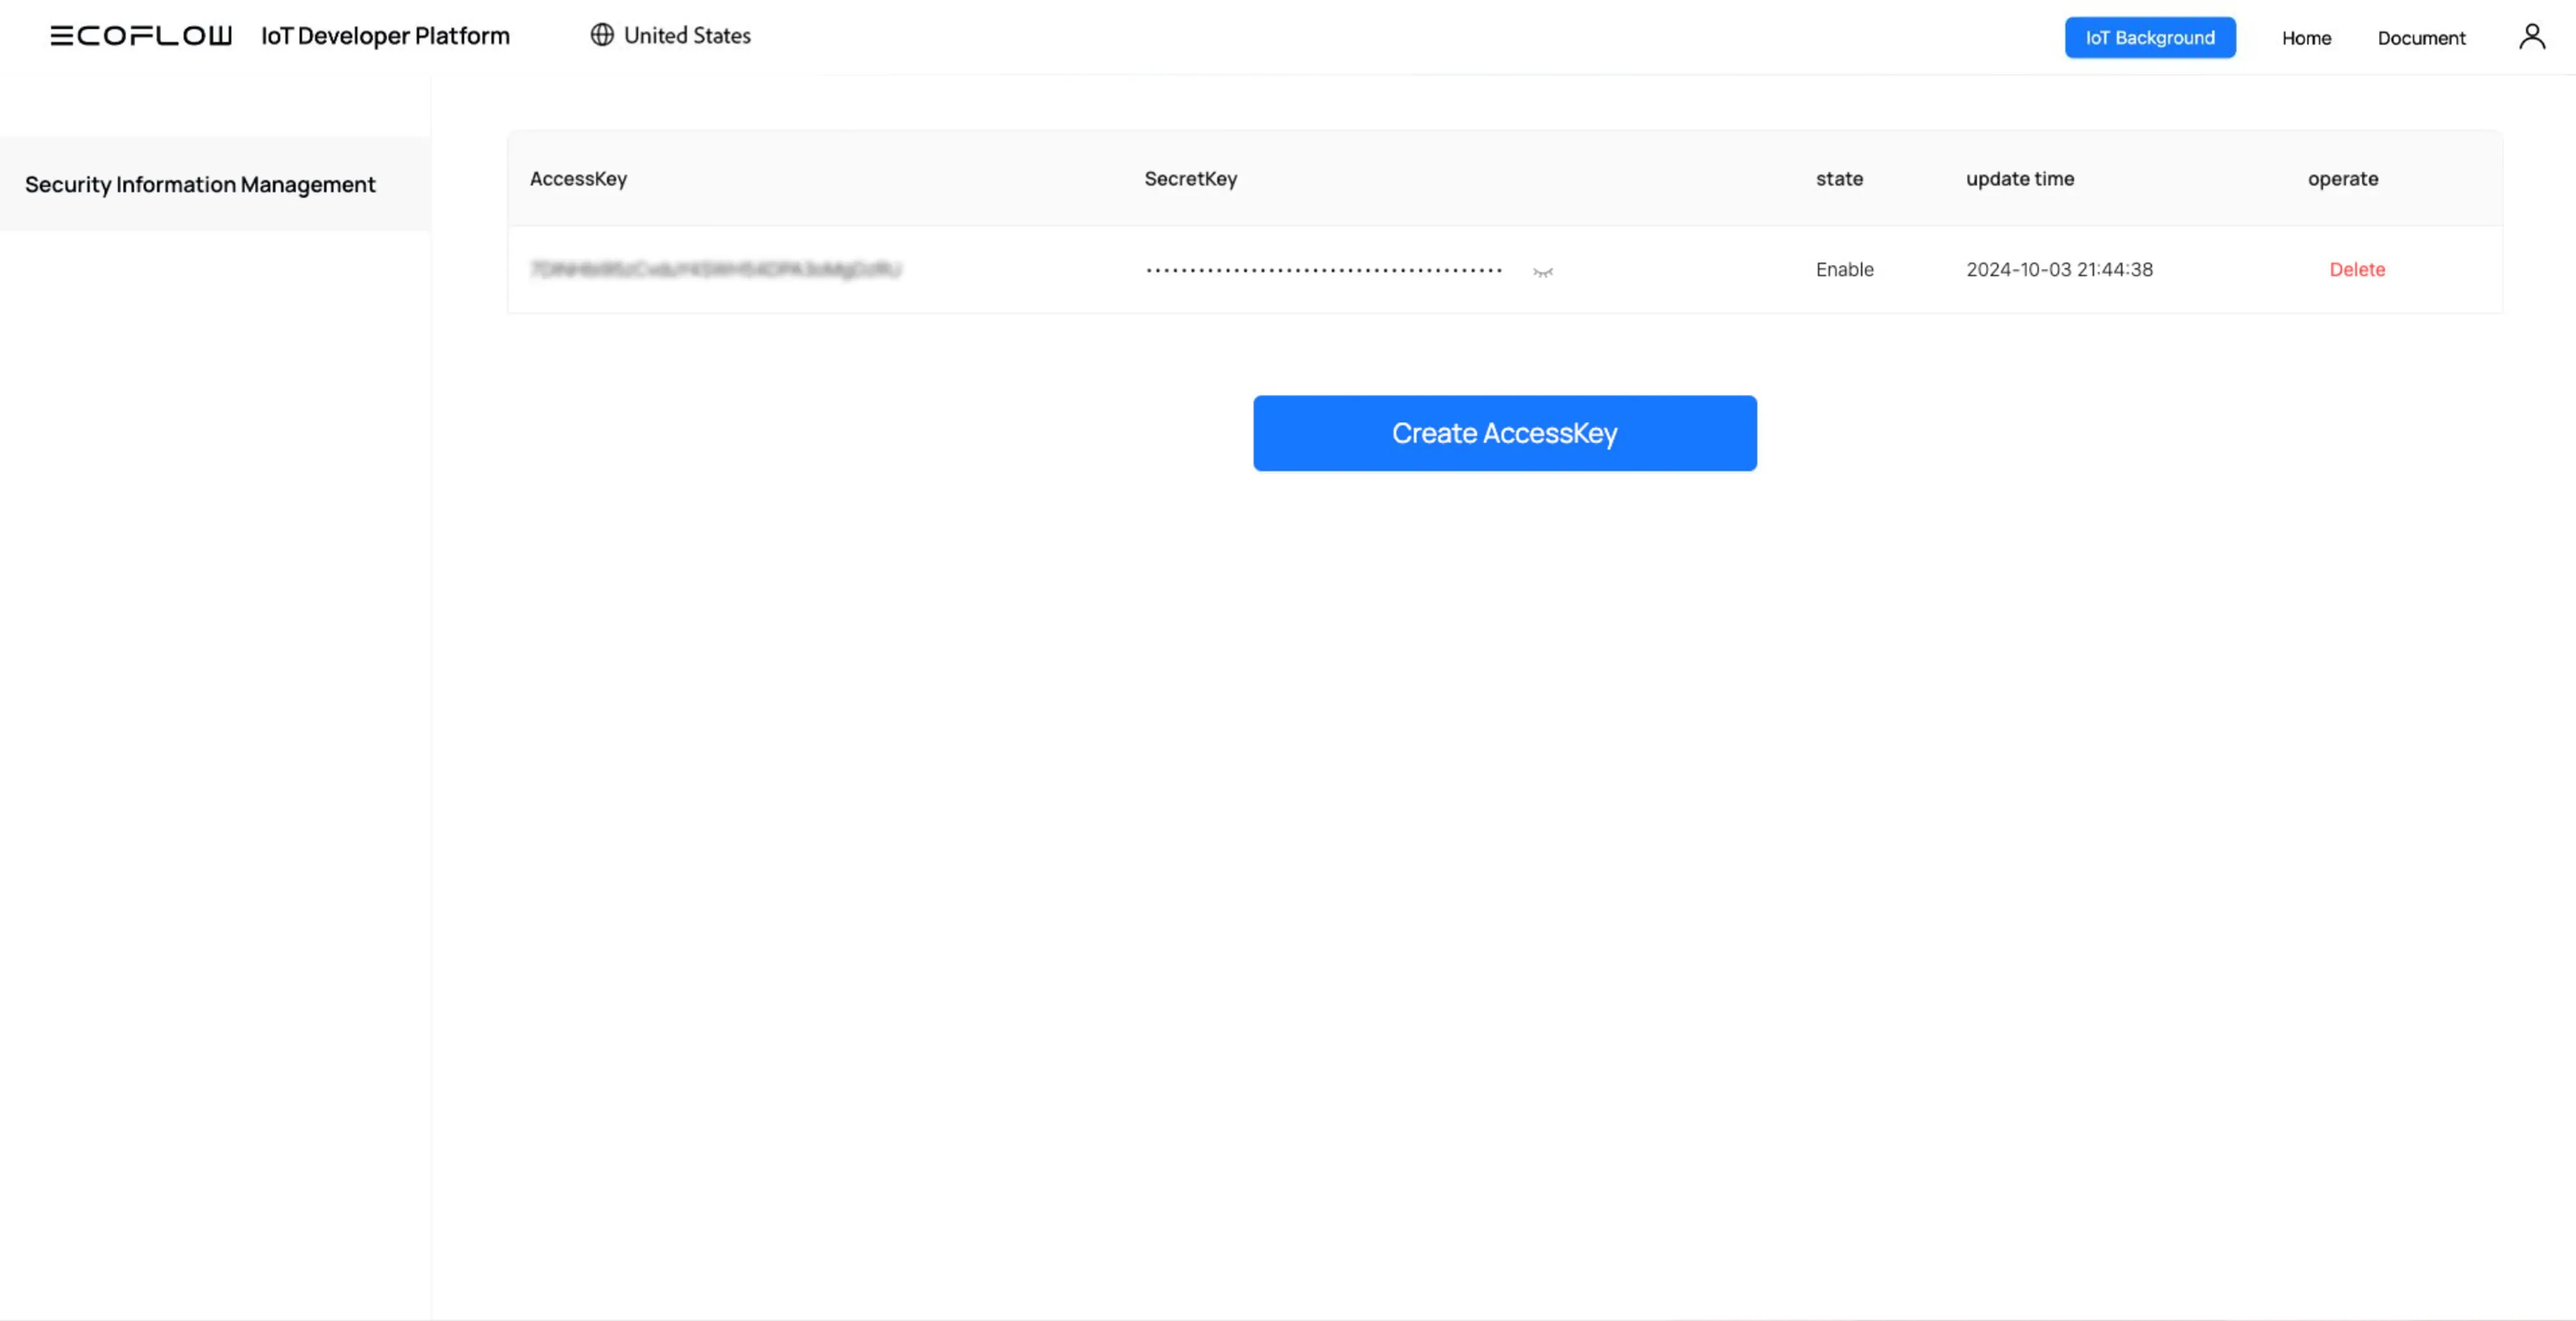
Task: Open the Document page
Action: pos(2421,38)
